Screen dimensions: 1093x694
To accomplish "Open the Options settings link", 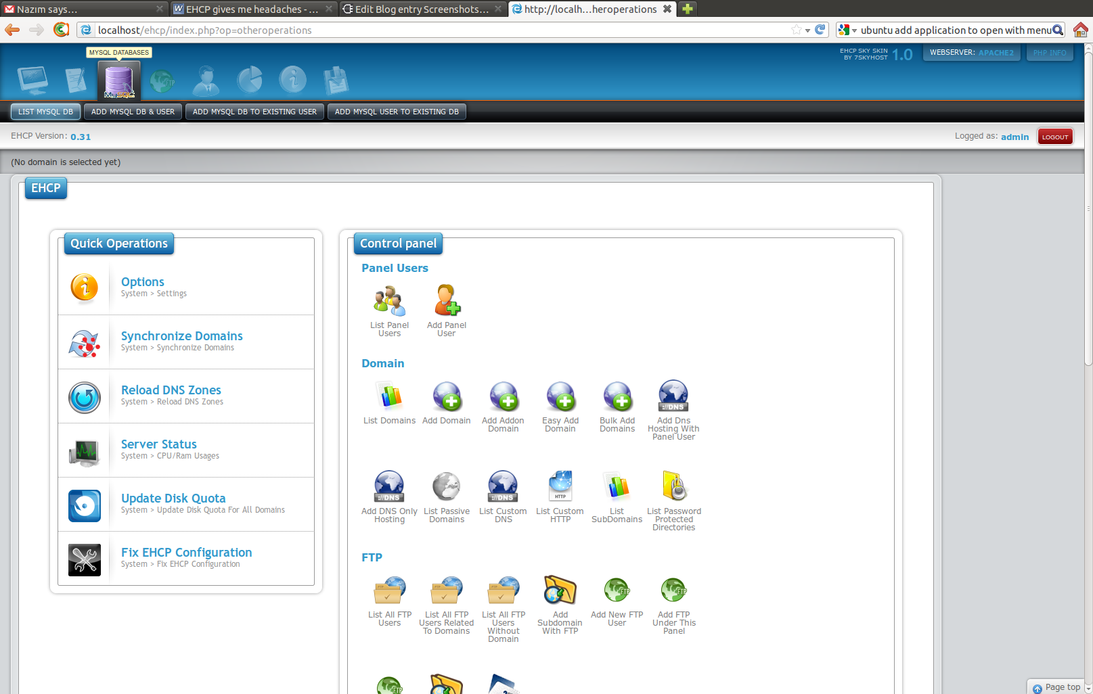I will click(x=142, y=281).
